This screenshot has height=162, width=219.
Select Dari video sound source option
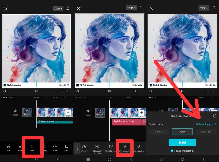[206, 132]
